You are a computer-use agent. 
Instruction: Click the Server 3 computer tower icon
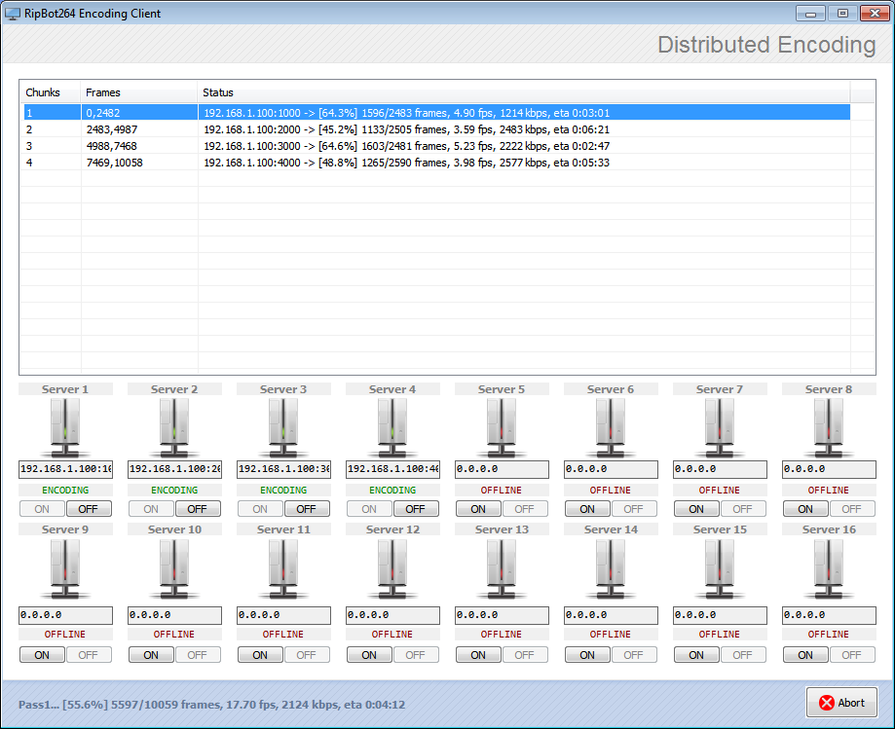click(x=283, y=427)
